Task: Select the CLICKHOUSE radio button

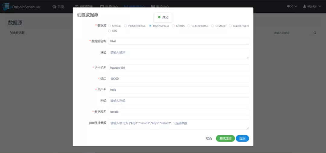Action: (189, 26)
